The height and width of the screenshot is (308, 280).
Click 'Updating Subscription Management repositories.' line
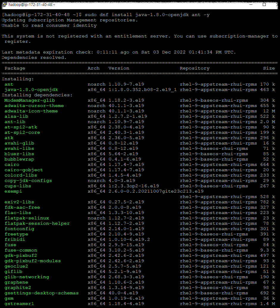pyautogui.click(x=70, y=20)
